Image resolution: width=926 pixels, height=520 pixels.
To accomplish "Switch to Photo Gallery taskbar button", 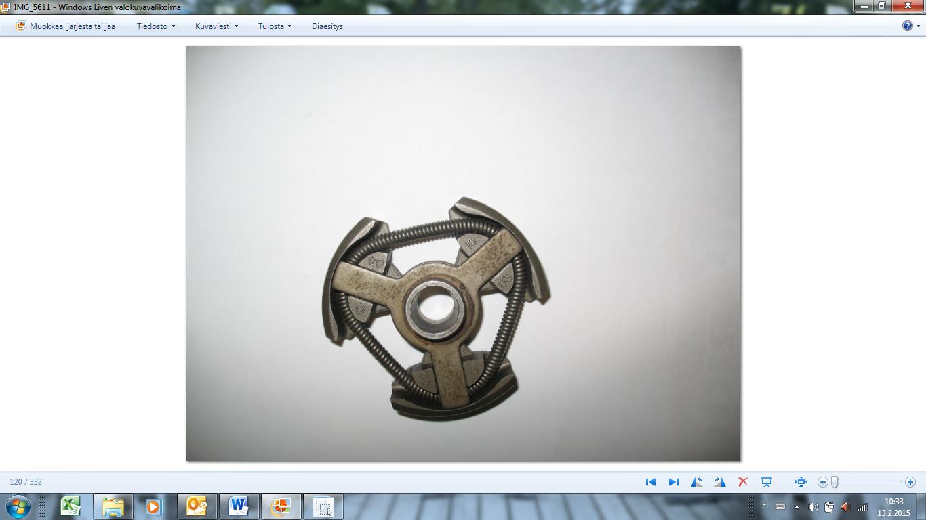I will click(x=281, y=506).
